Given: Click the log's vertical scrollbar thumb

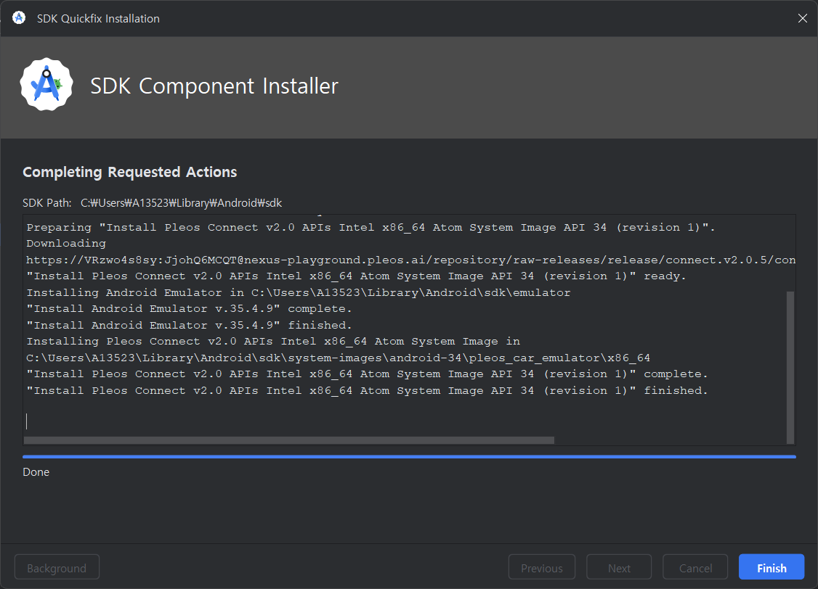Looking at the screenshot, I should coord(790,366).
